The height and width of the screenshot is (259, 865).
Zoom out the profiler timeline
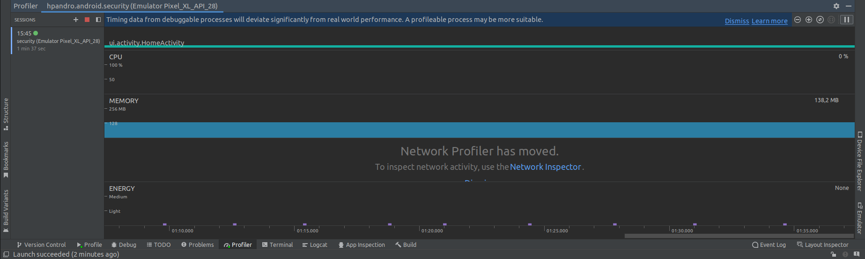point(798,20)
